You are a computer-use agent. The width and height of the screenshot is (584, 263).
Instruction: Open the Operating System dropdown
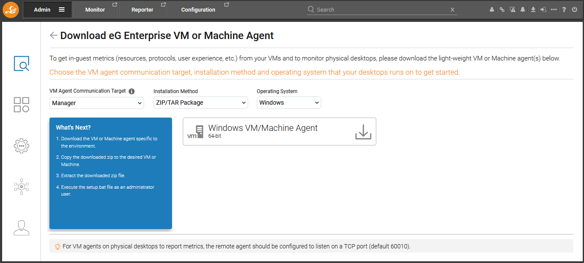289,103
